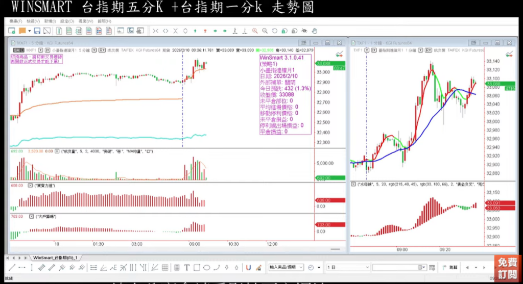Click the zoom in magnifier icon
The height and width of the screenshot is (284, 523).
(255, 31)
